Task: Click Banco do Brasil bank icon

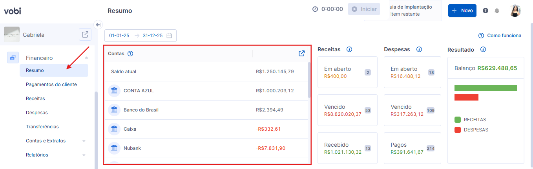Action: click(x=114, y=110)
